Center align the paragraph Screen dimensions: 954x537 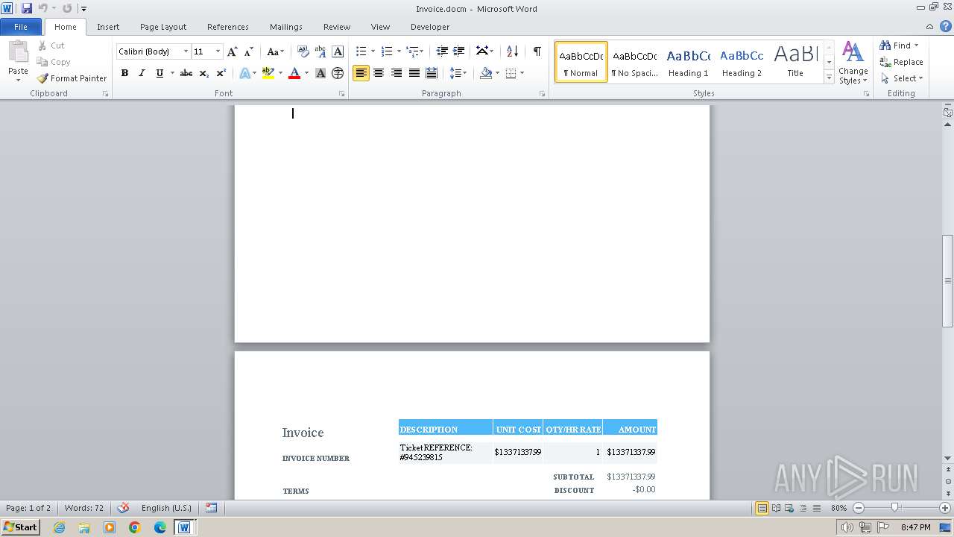pyautogui.click(x=379, y=73)
